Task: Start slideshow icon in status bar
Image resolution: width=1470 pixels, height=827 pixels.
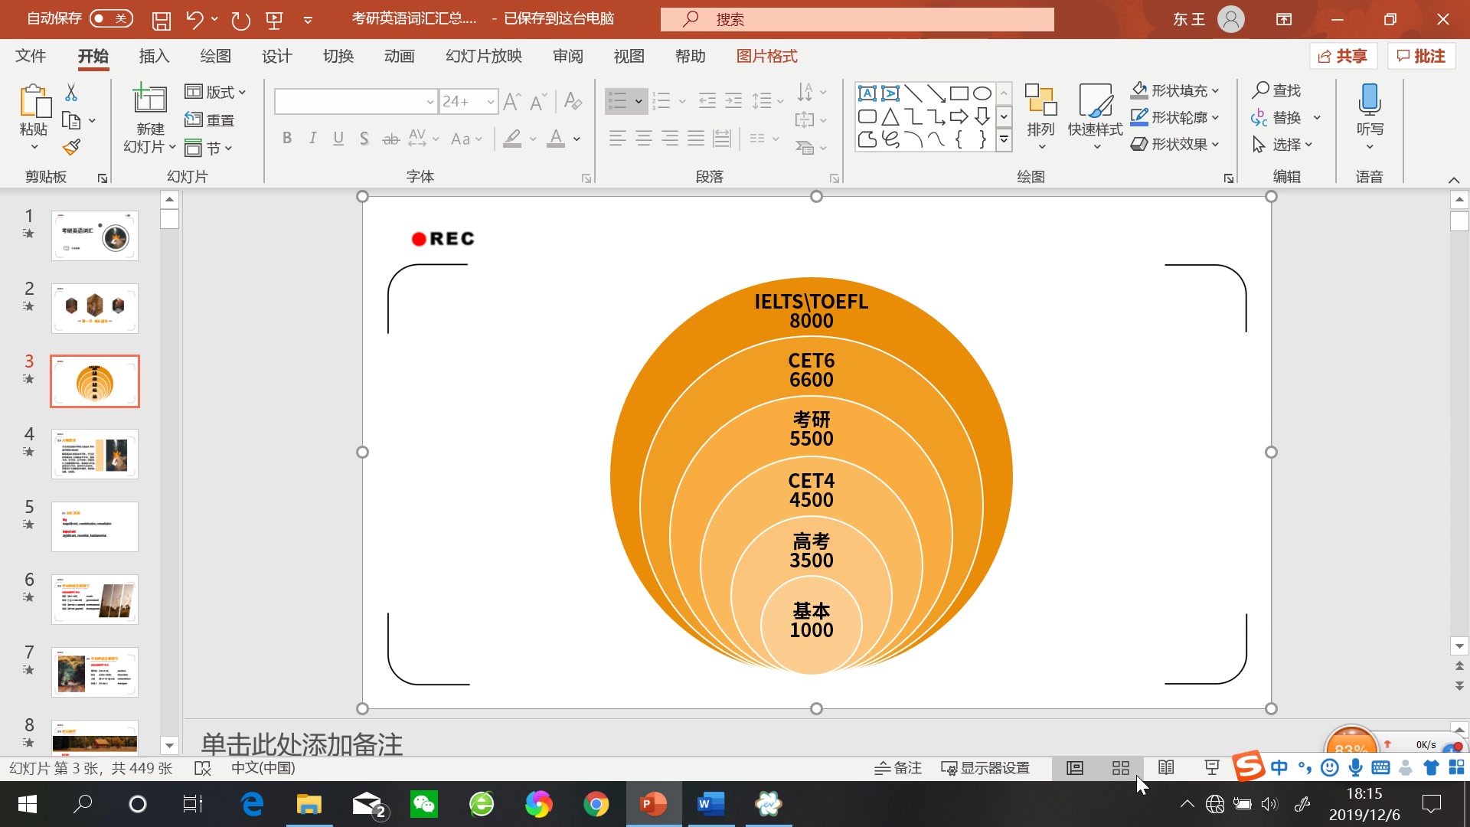Action: pos(1212,768)
